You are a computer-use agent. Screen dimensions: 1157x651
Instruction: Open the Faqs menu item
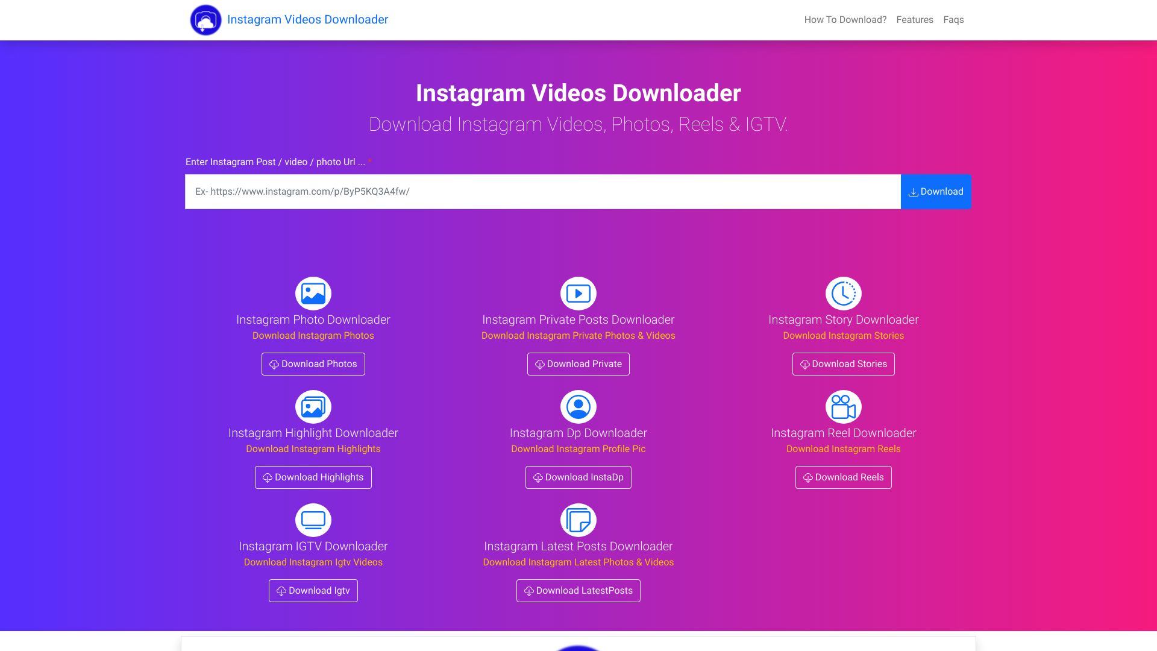pyautogui.click(x=953, y=20)
